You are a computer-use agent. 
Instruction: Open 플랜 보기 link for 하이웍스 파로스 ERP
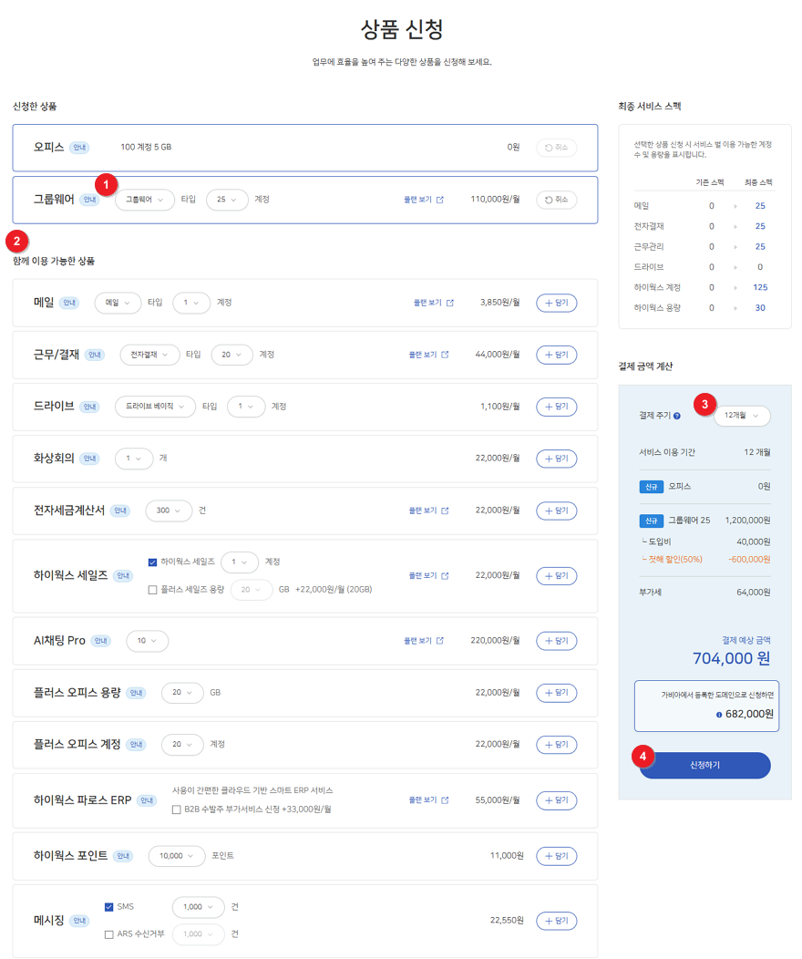428,800
